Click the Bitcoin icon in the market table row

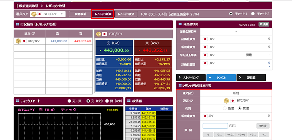[18, 41]
